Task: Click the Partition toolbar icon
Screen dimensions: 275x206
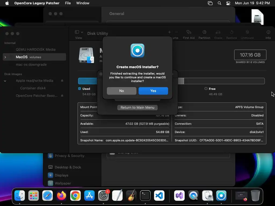Action: click(x=204, y=32)
